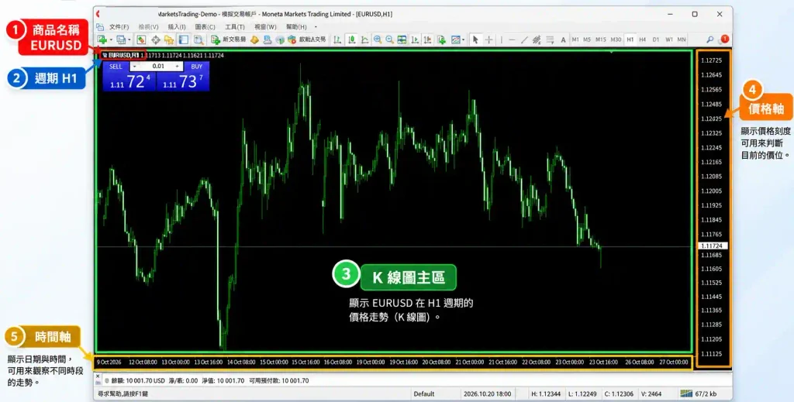Viewport: 794px width, 402px height.
Task: Select the Fibonacci retracement tool
Action: click(x=550, y=40)
